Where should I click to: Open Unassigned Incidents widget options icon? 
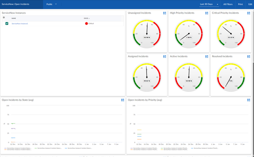coord(164,13)
